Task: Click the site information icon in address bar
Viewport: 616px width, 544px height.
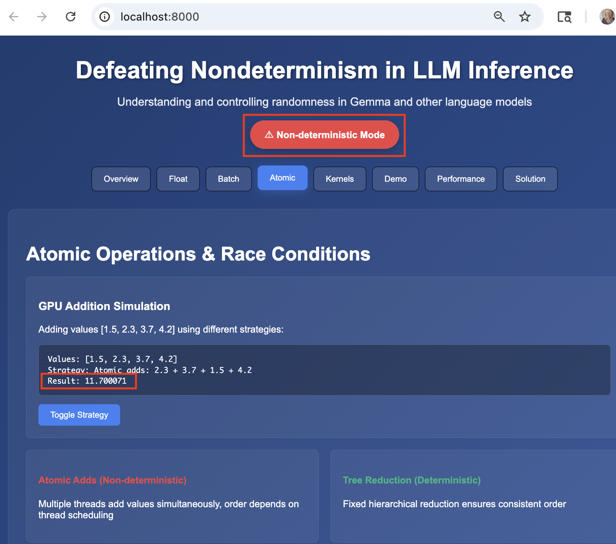Action: click(105, 17)
